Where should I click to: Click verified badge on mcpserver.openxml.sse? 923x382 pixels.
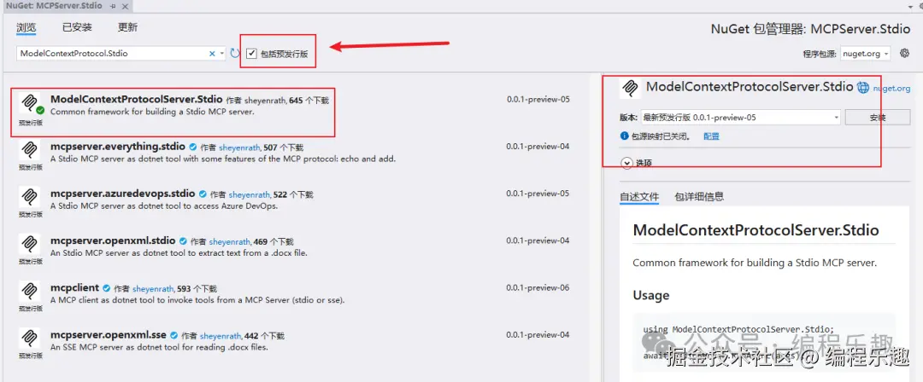(173, 335)
